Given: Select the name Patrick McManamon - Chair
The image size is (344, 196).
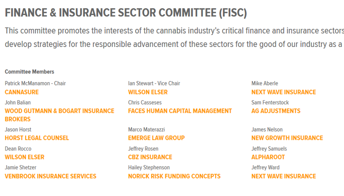Looking at the screenshot, I should [x=36, y=83].
